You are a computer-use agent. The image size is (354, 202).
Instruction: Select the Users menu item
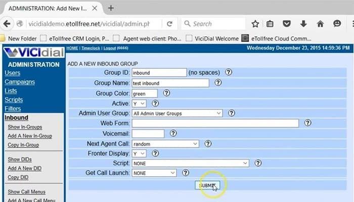click(x=13, y=73)
